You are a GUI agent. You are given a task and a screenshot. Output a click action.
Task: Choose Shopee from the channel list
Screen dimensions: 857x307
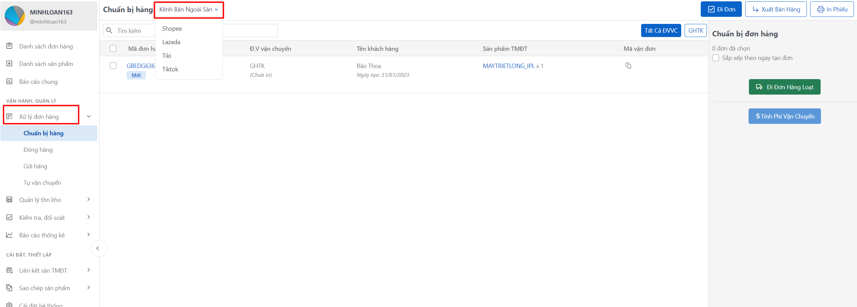coord(172,29)
